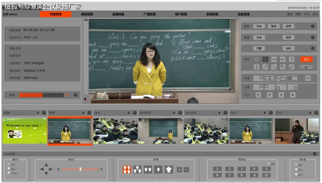Tick the 设置 checkbox in preset positions
Viewport: 322px width, 183px height.
269,164
